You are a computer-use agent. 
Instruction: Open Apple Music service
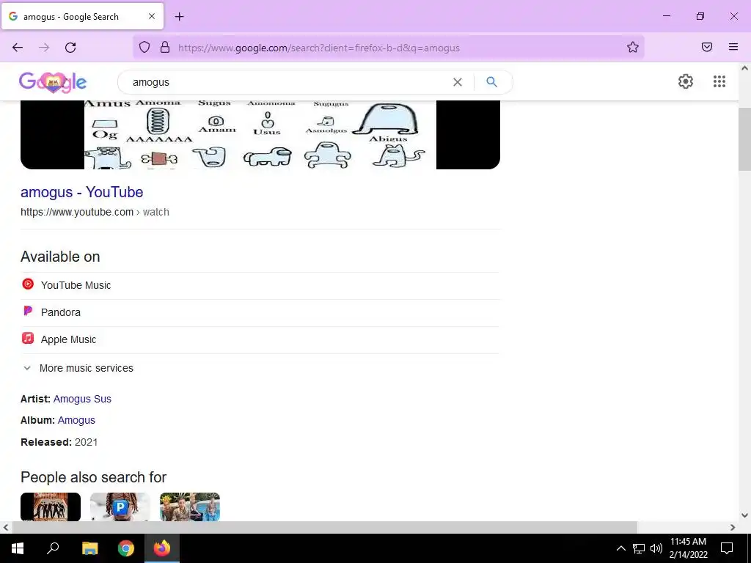pos(260,340)
